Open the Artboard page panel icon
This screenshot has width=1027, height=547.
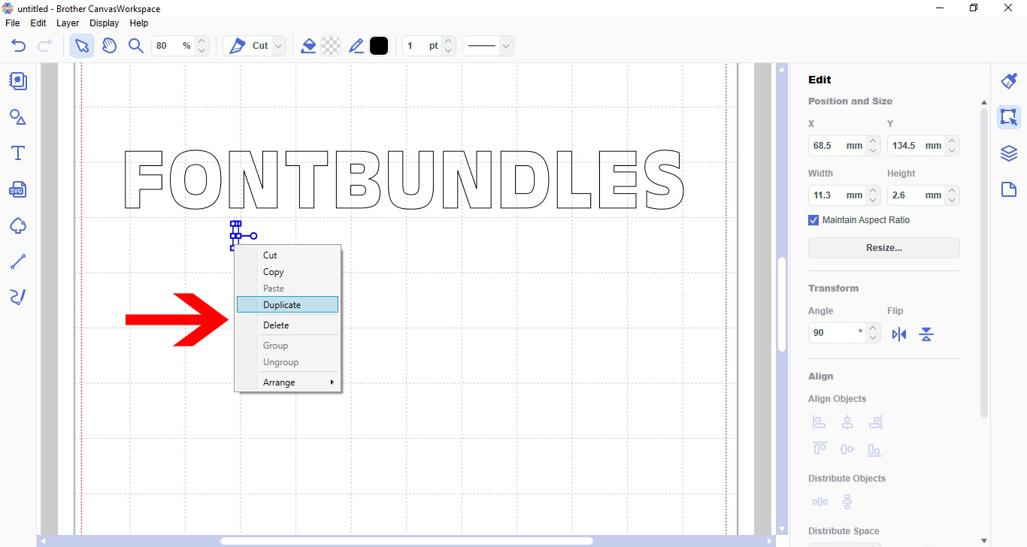pyautogui.click(x=1009, y=189)
